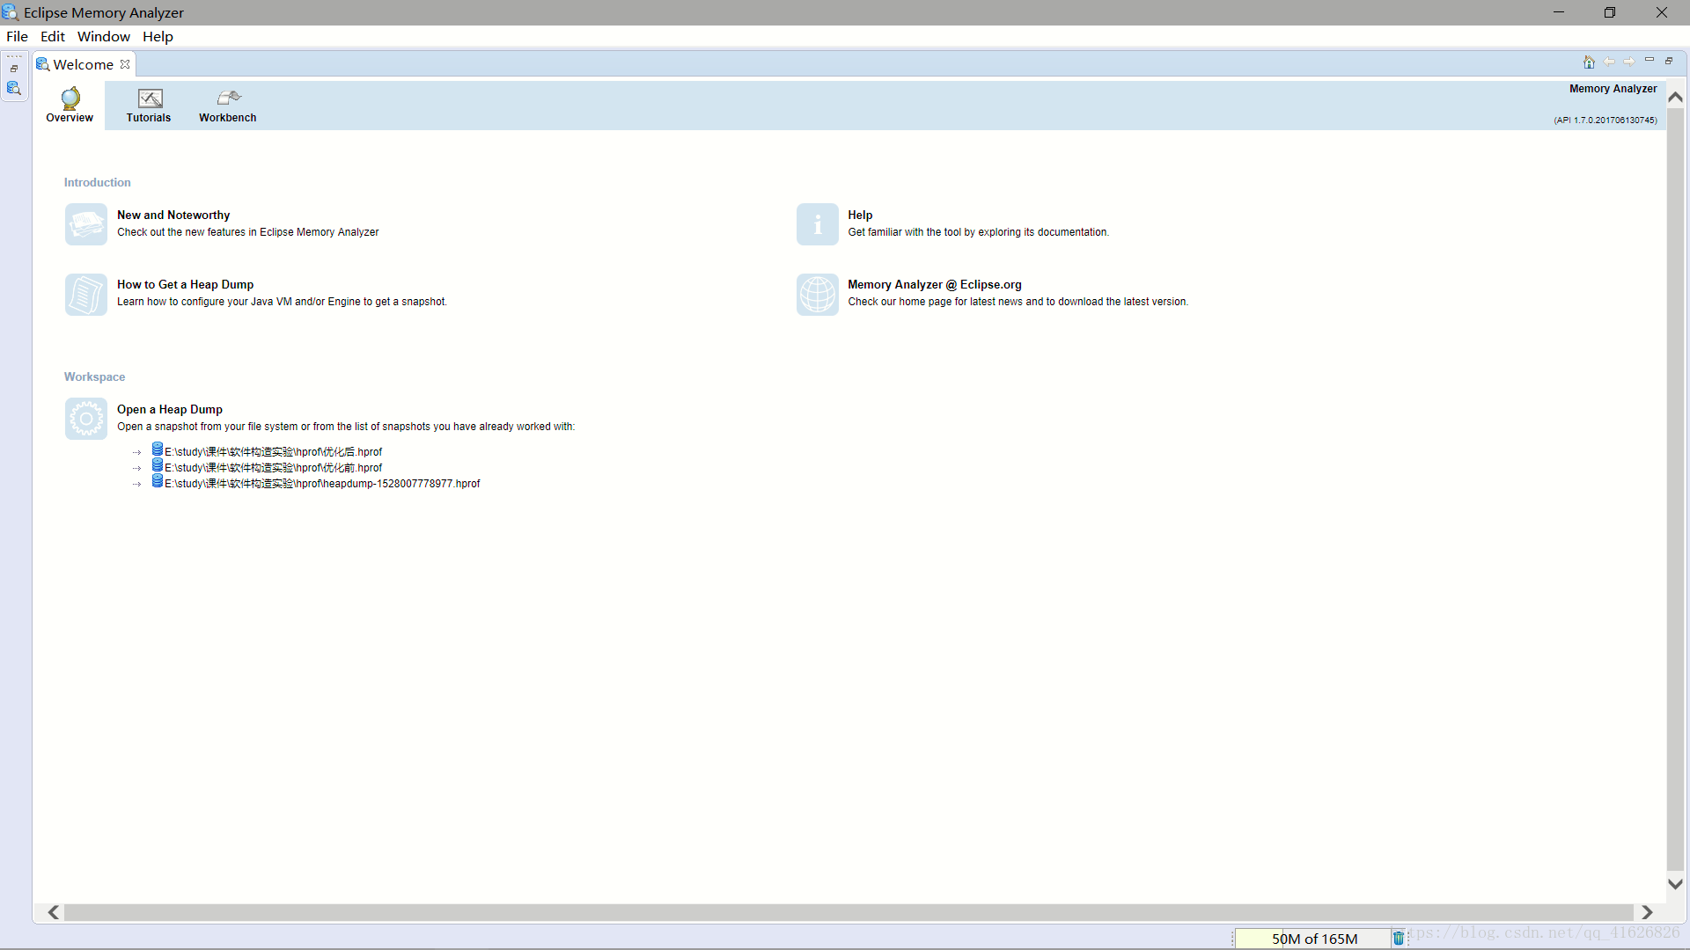Restore down the application window

(x=1610, y=12)
